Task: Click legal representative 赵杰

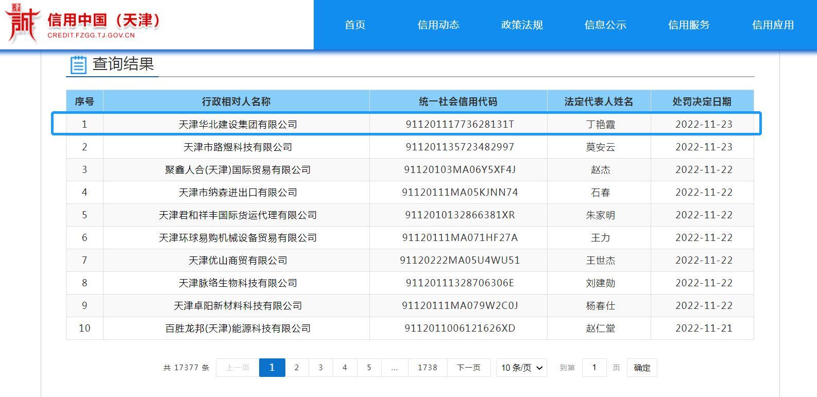Action: point(601,169)
